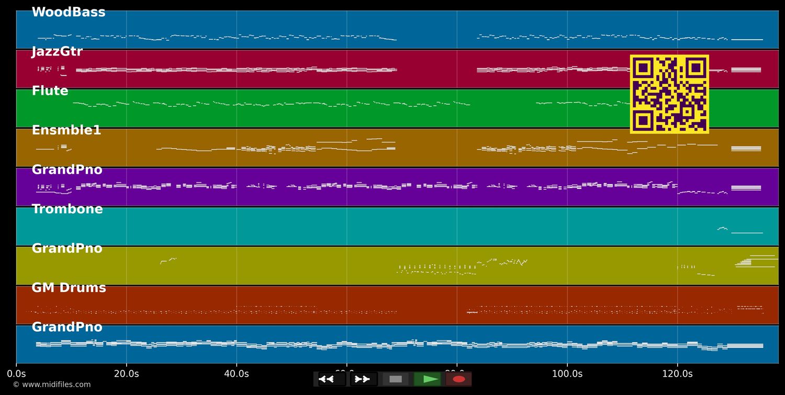Select the Ensmble1 track label
The height and width of the screenshot is (395, 785).
(66, 130)
